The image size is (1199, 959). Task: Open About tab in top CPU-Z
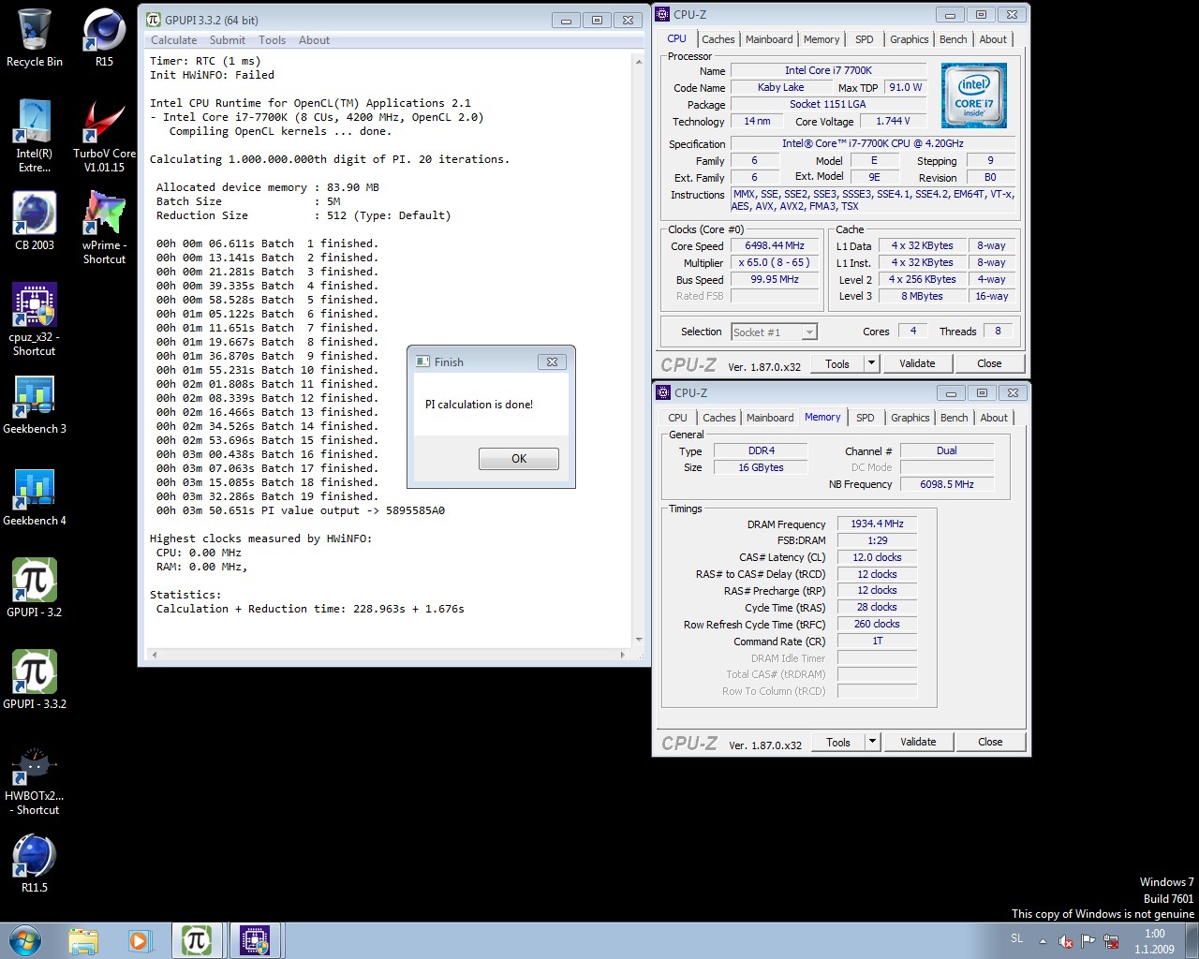click(994, 39)
